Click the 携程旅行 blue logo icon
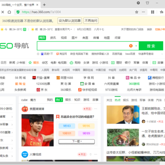165x165 pixels. [149, 78]
